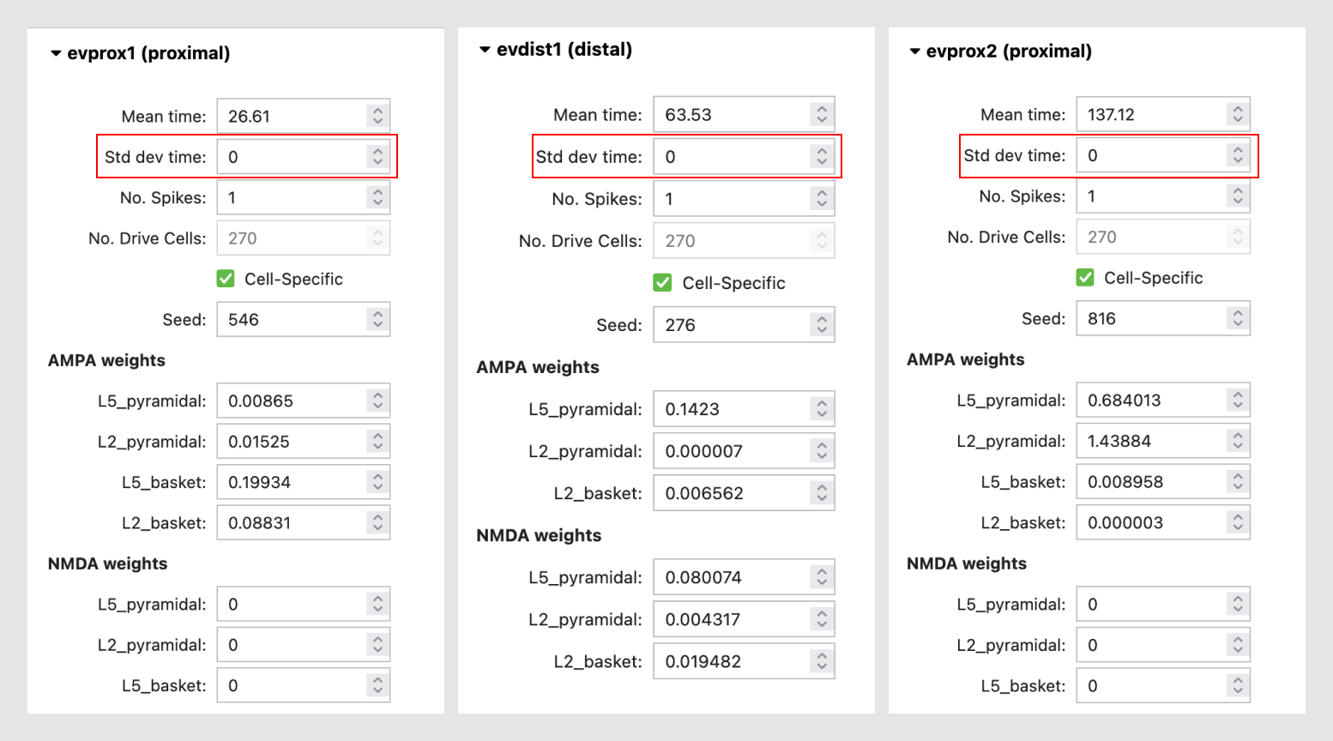Screen dimensions: 1333x741
Task: Collapse the evprox1 (proximal) section
Action: [x=57, y=53]
